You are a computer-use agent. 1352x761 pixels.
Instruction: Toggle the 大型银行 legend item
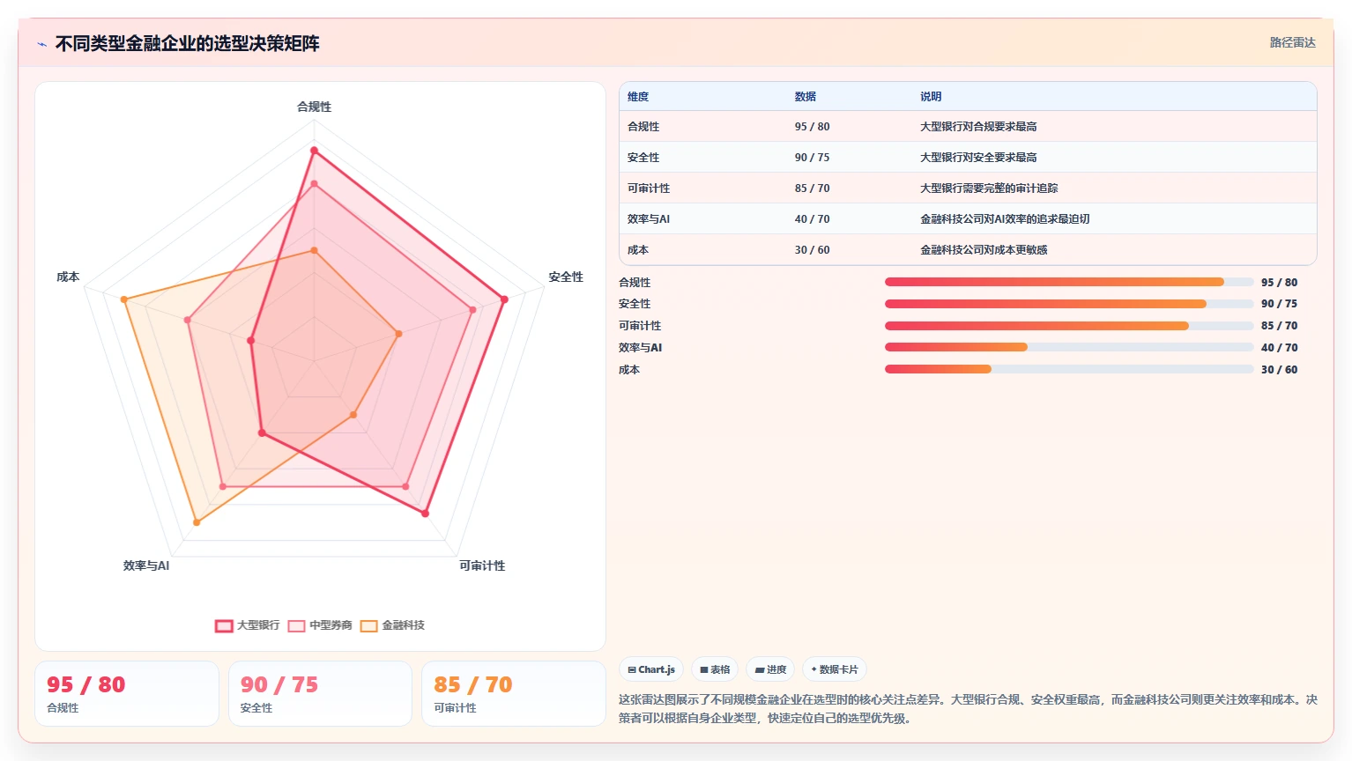tap(247, 625)
